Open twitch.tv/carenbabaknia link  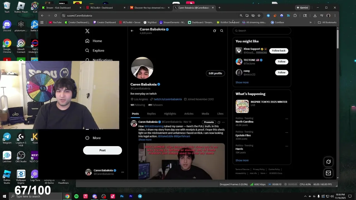(x=168, y=99)
